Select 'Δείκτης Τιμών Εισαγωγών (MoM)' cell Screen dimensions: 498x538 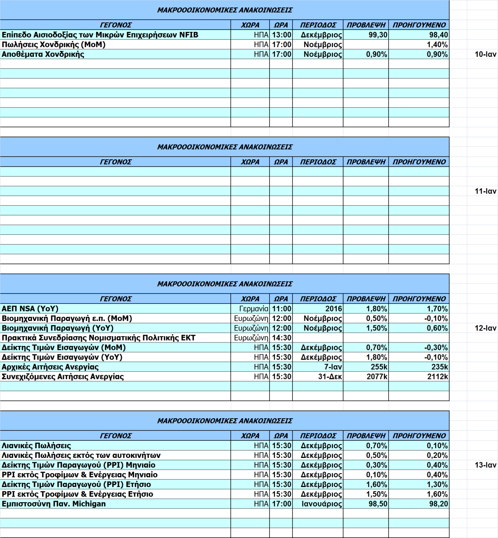[115, 348]
